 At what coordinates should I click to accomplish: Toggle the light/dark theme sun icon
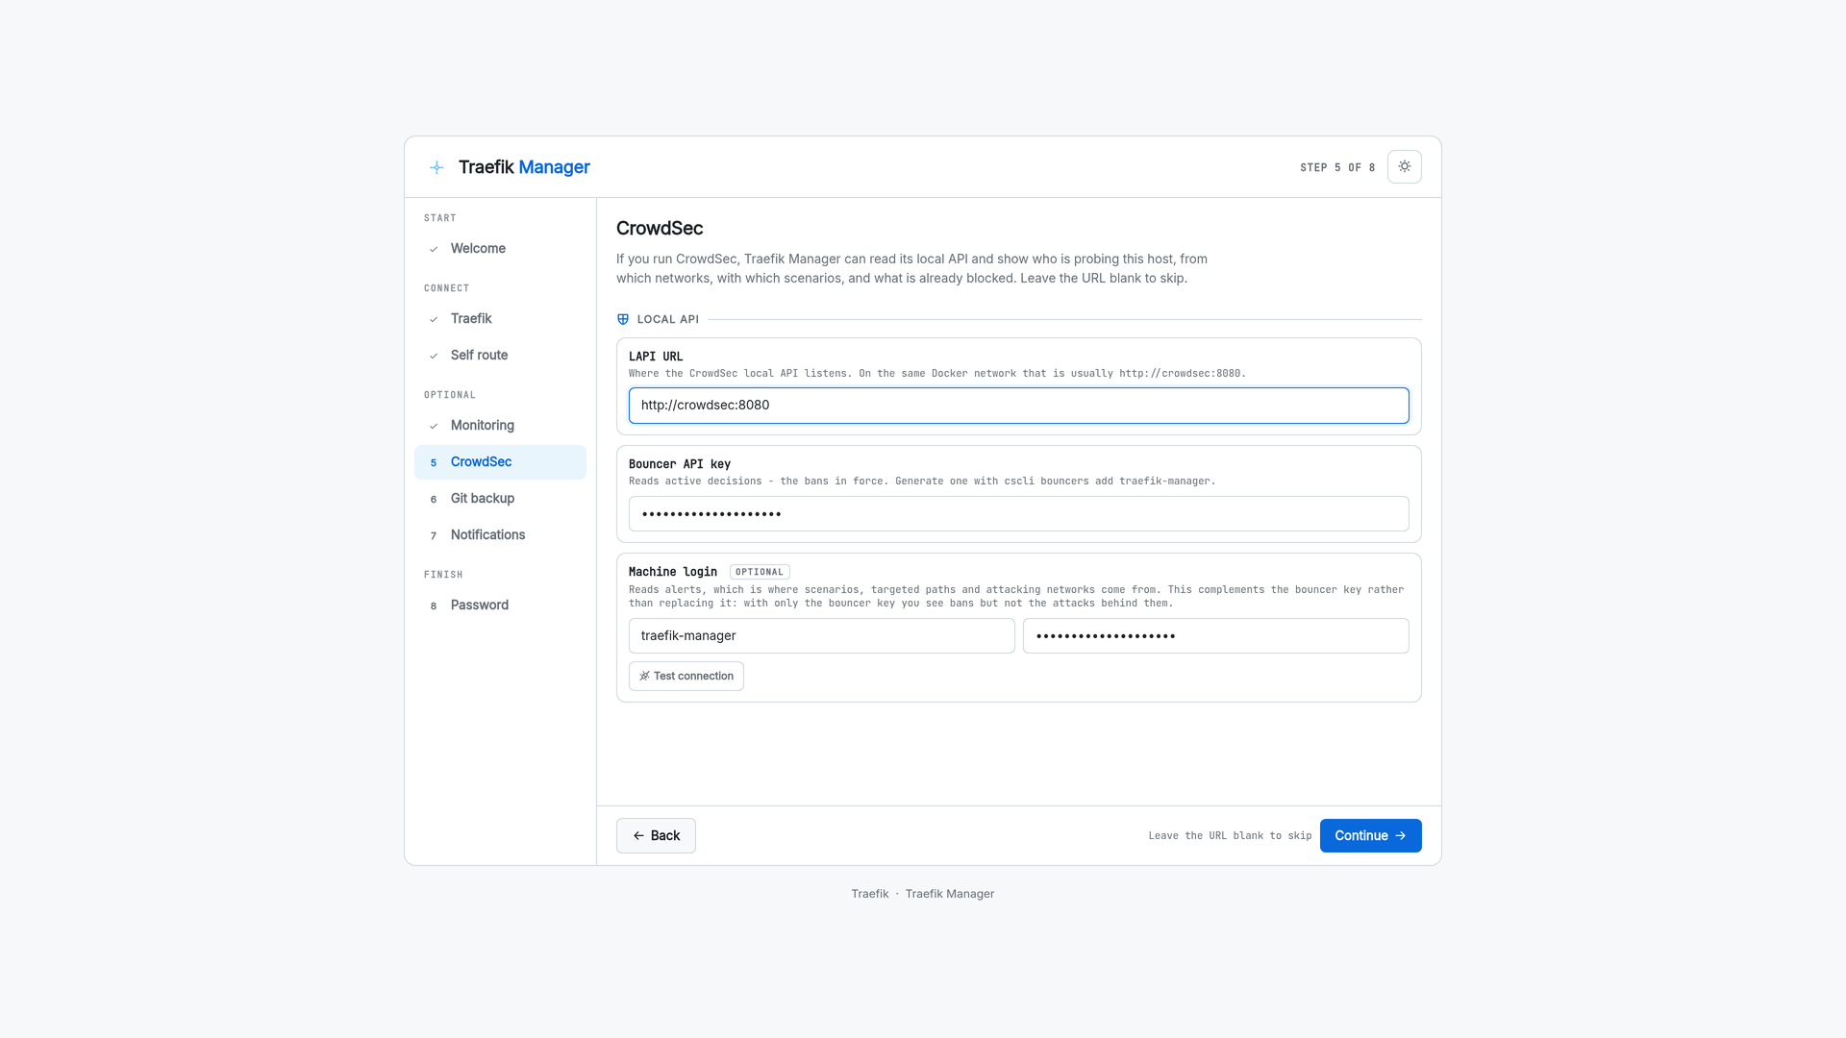1404,166
